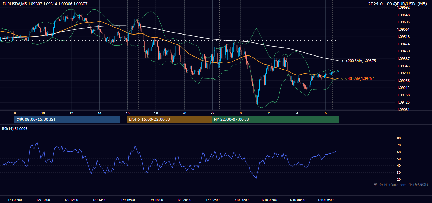
Task: Click price axis value 1.09212
Action: tap(403, 88)
